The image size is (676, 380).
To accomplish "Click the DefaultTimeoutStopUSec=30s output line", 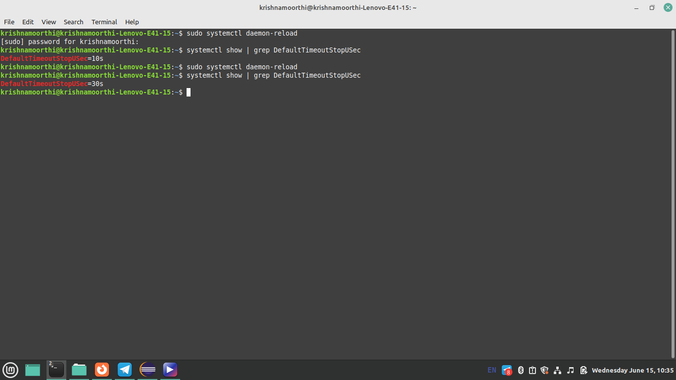I will tap(52, 84).
